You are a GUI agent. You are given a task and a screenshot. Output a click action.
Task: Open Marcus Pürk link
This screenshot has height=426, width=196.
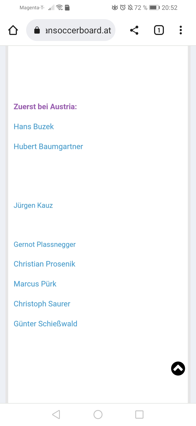pyautogui.click(x=35, y=284)
